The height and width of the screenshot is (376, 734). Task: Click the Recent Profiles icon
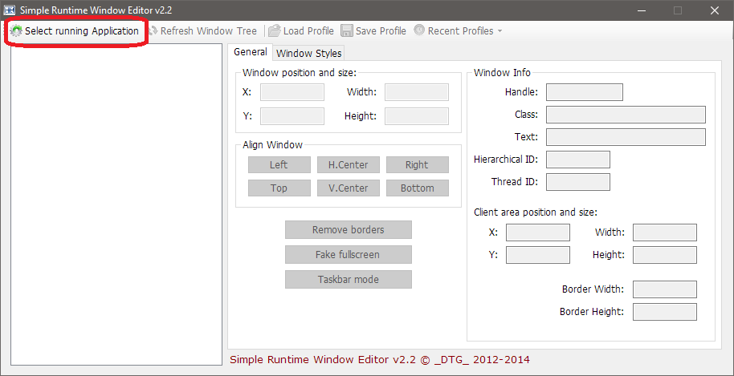coord(419,31)
